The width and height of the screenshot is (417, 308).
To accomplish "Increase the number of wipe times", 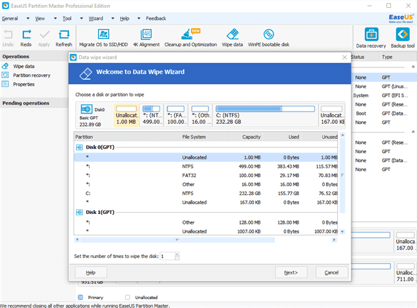I will (x=177, y=254).
